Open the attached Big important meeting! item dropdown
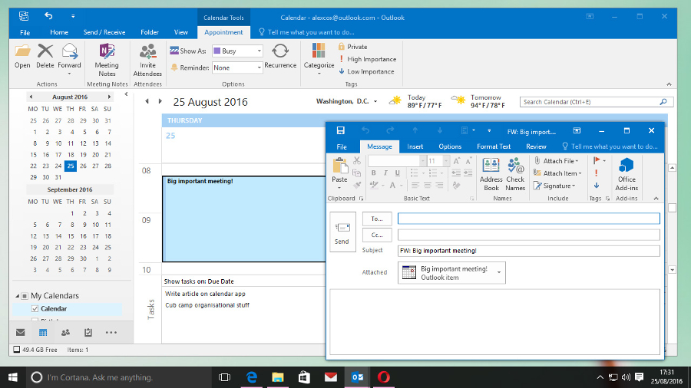The image size is (691, 388). (x=499, y=272)
